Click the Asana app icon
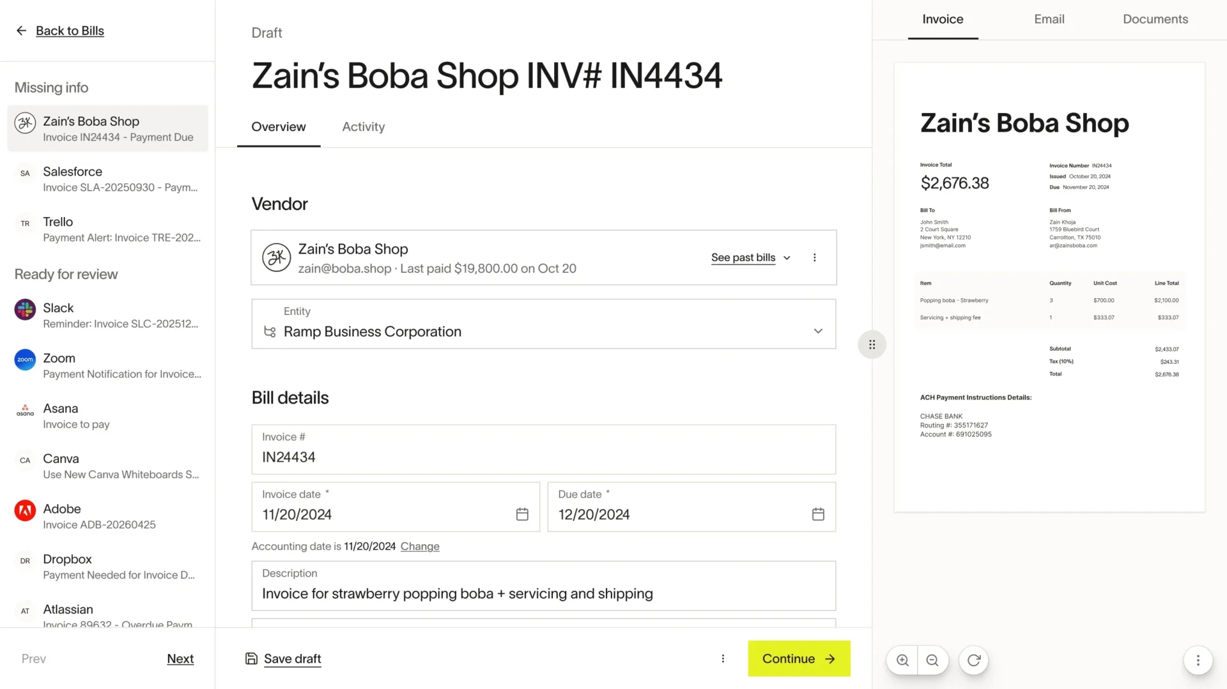The width and height of the screenshot is (1227, 689). pyautogui.click(x=24, y=410)
